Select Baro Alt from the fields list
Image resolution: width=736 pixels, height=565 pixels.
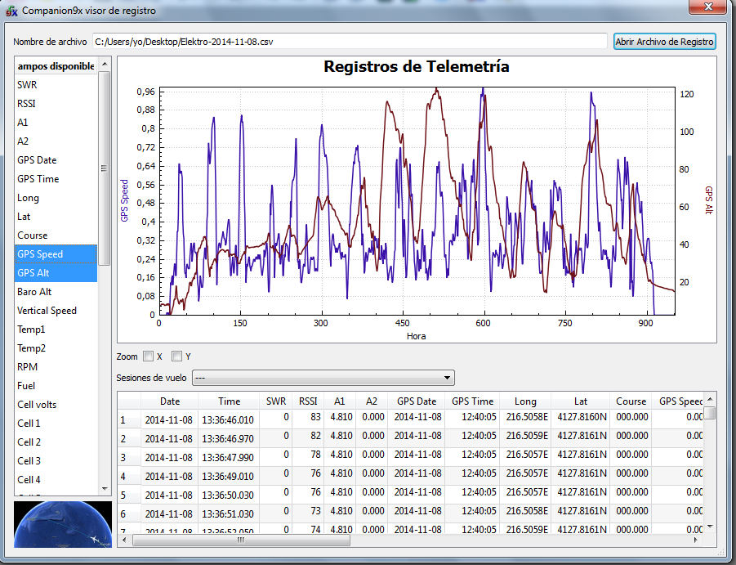56,292
